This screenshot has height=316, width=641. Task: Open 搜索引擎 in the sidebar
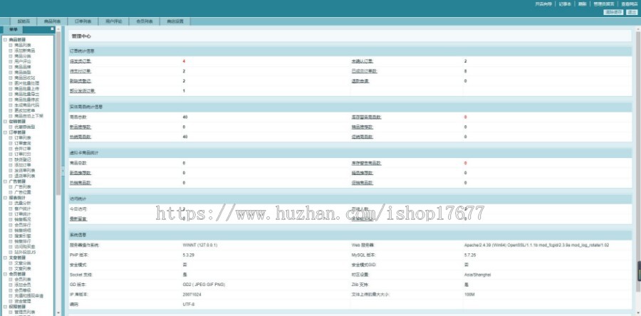pos(23,236)
